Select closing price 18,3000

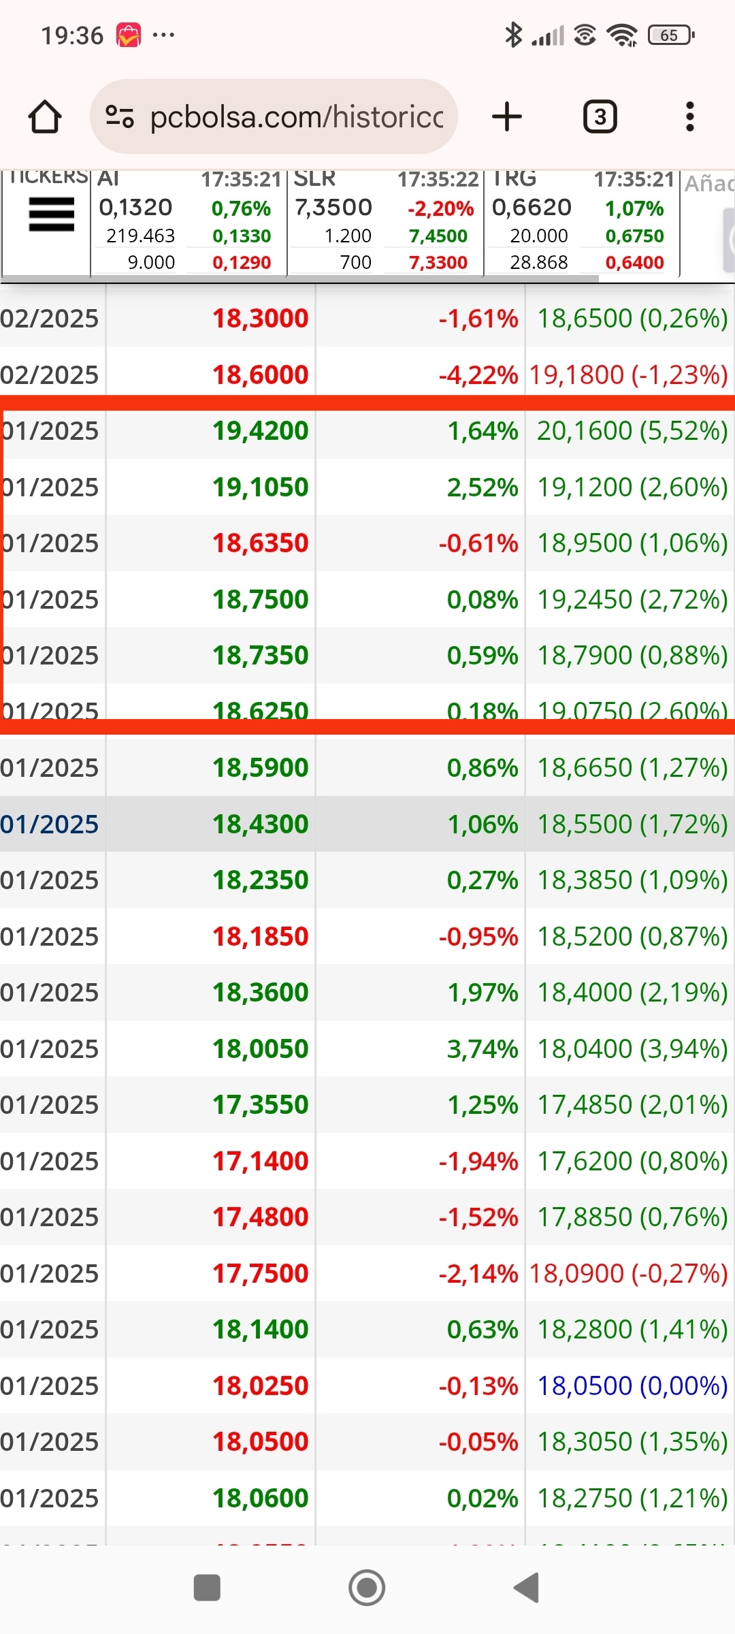(260, 319)
